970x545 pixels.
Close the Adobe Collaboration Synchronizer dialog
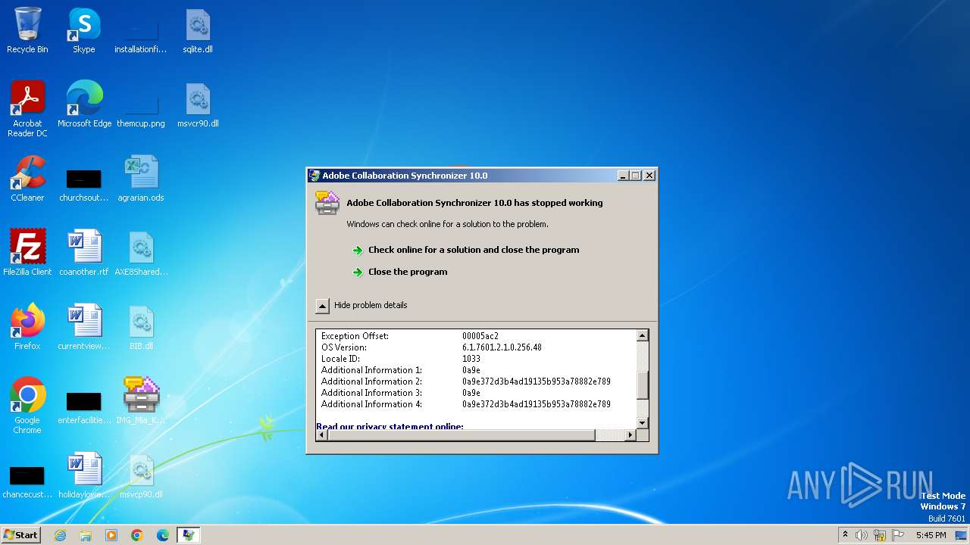[649, 176]
